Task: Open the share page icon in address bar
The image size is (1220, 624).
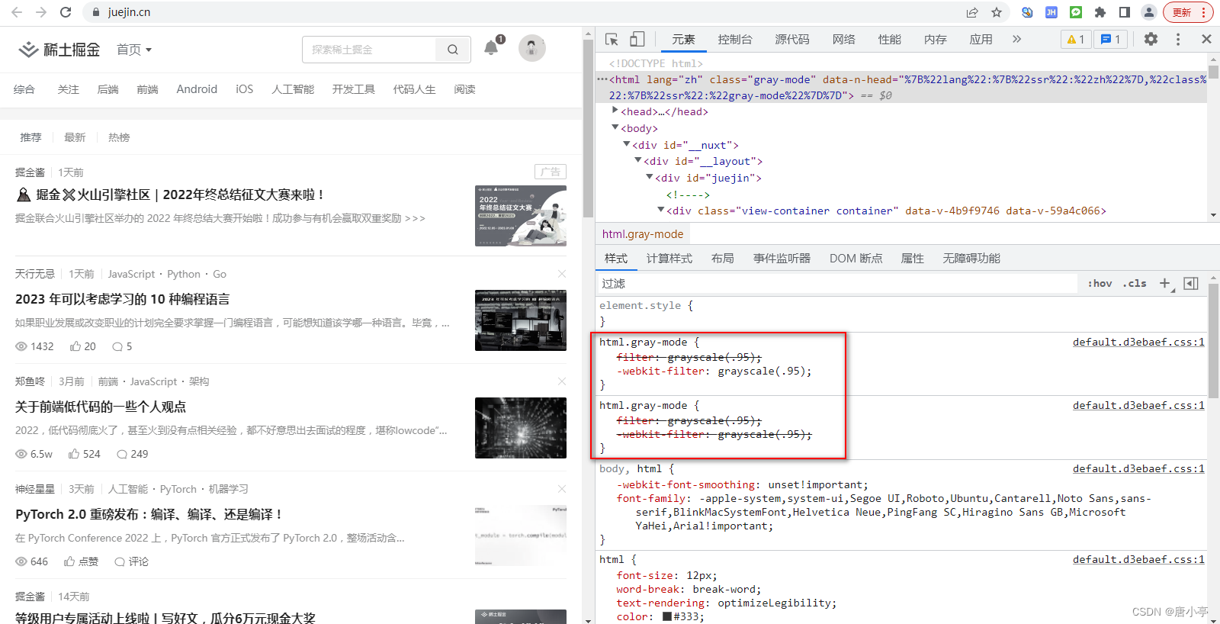Action: [x=972, y=12]
